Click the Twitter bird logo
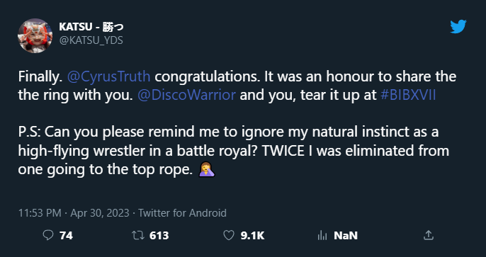The image size is (486, 257). click(x=458, y=27)
